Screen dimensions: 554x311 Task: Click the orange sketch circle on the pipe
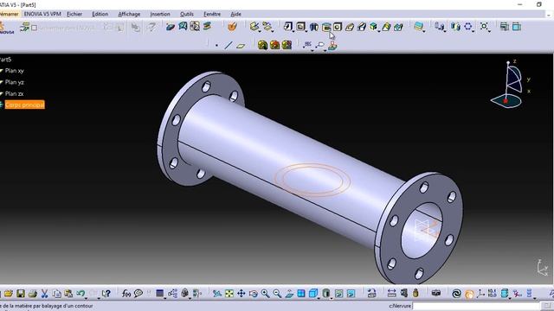coord(312,180)
